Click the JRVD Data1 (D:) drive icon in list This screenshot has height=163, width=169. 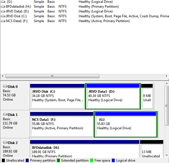pos(3,11)
